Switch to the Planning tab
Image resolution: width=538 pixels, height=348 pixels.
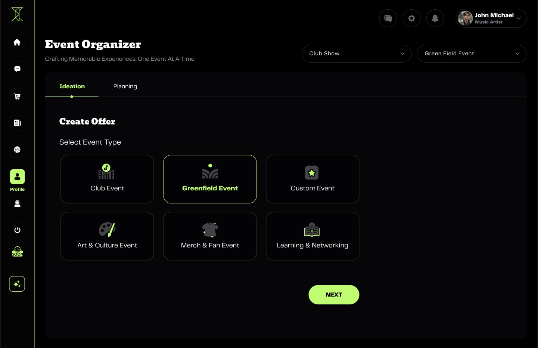pyautogui.click(x=125, y=86)
